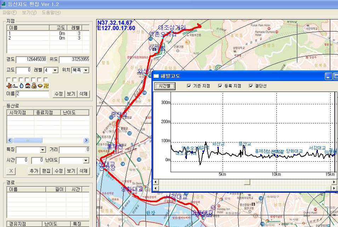This screenshot has height=227, width=338.
Task: Open the 파일(F) menu
Action: (x=10, y=12)
